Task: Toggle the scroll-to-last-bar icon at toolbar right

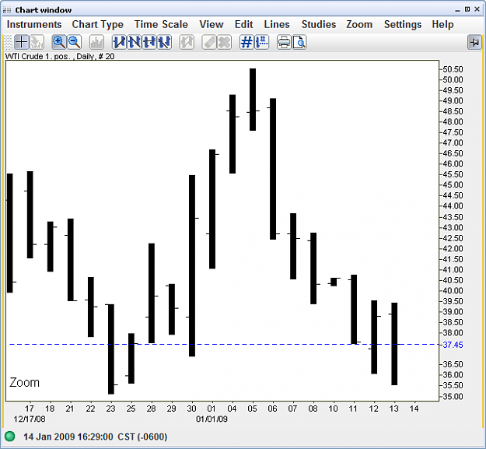Action: point(474,42)
